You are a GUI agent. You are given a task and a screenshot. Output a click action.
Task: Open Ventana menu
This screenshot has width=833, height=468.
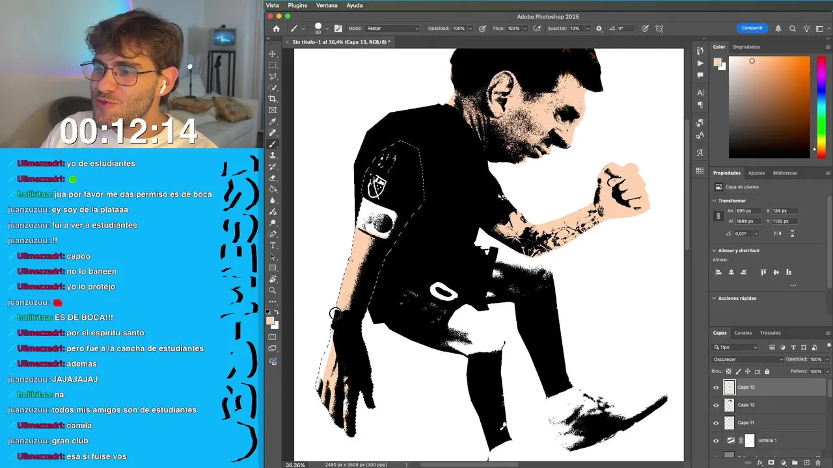(327, 5)
